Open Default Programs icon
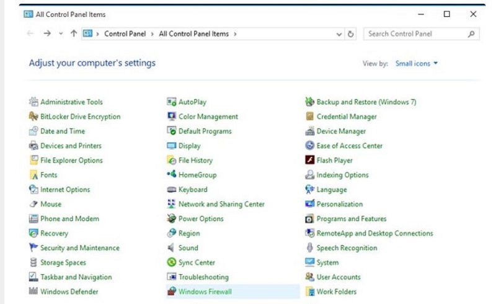496x304 pixels. point(172,131)
